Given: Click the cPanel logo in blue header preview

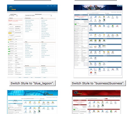Looking at the screenshot, I should (x=12, y=8).
